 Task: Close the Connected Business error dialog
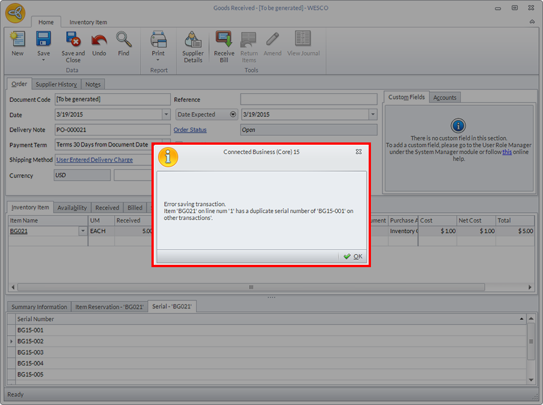coord(358,152)
